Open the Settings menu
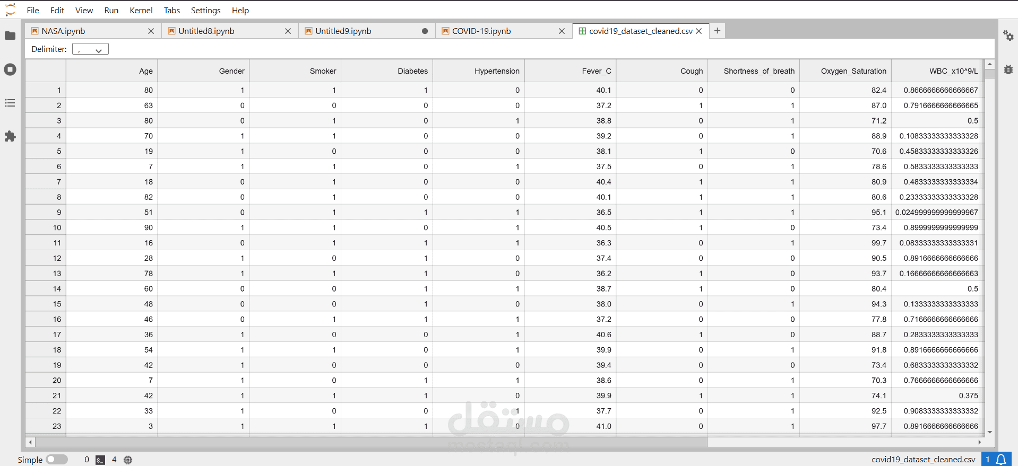 (x=206, y=10)
